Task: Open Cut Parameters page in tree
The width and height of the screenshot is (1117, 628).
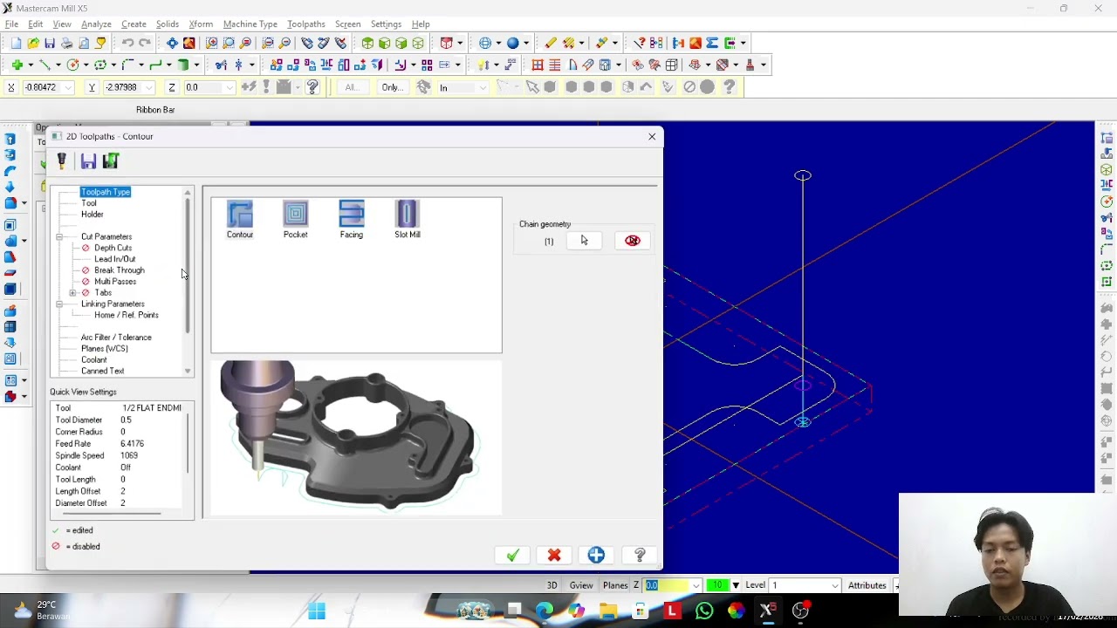Action: coord(106,236)
